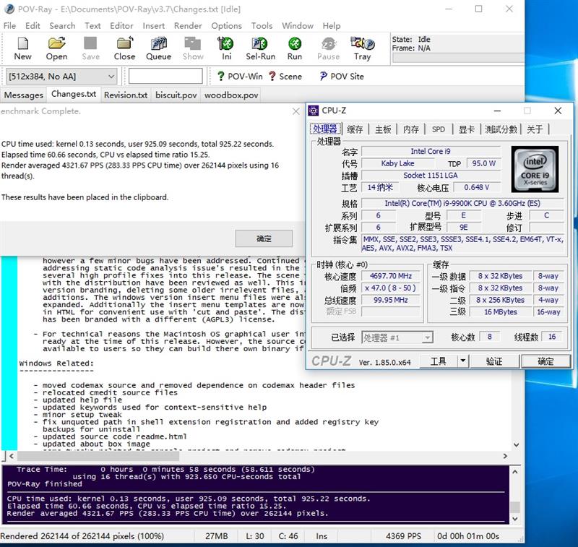This screenshot has height=547, width=578.
Task: Click the 工具 button in CPU-Z
Action: point(439,361)
